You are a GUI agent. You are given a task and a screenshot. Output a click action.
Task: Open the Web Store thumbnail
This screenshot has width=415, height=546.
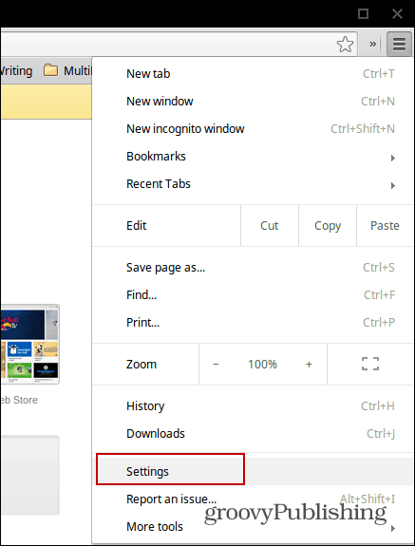[29, 345]
